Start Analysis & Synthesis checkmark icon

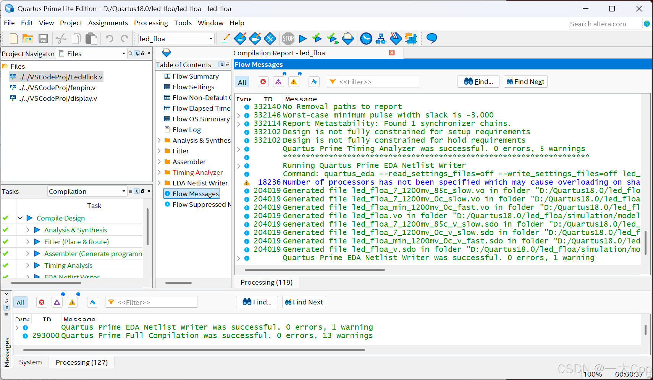(x=317, y=38)
